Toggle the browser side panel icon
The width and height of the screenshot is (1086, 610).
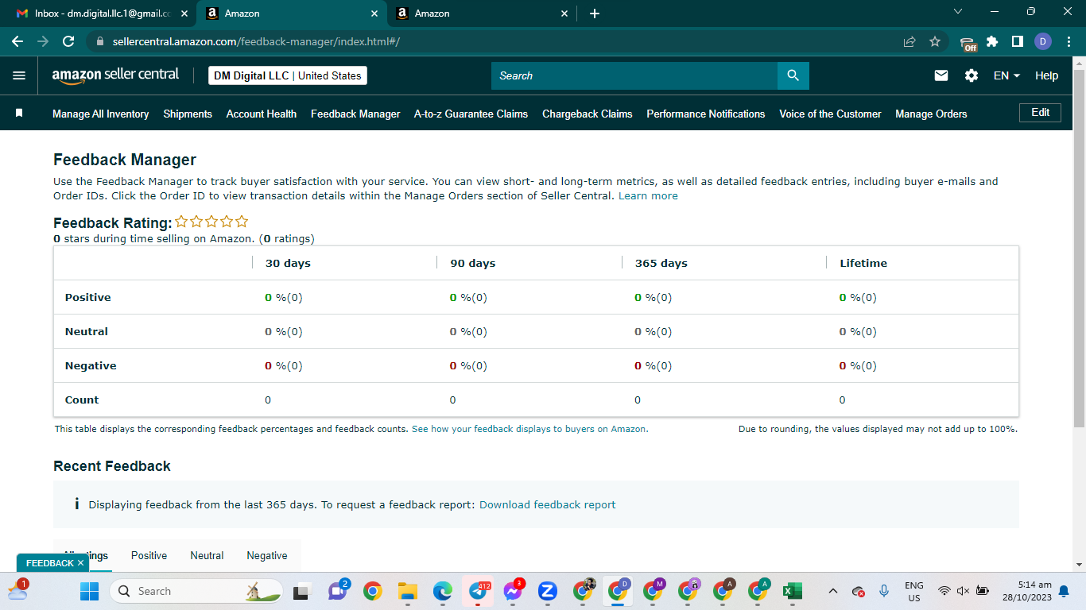(x=1017, y=41)
